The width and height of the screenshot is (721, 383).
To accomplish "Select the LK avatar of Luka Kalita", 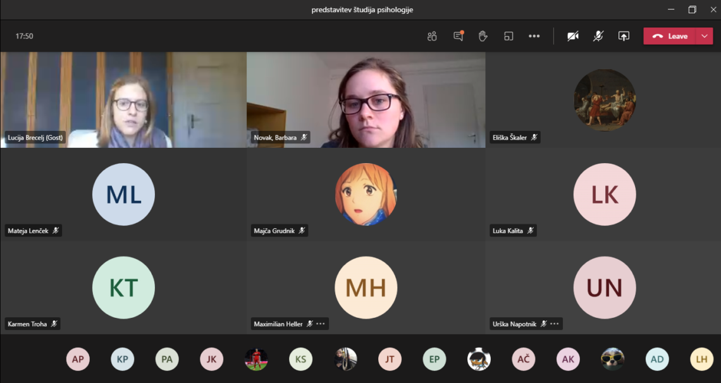I will (x=605, y=194).
